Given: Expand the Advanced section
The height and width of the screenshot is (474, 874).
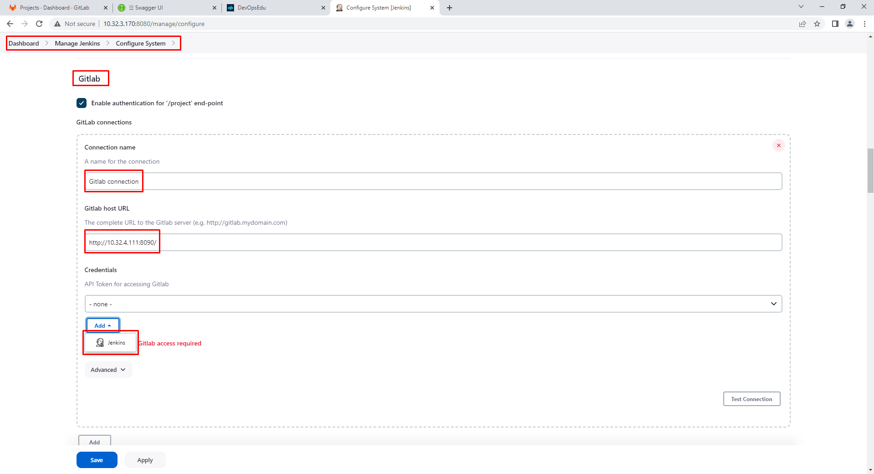Looking at the screenshot, I should [x=108, y=370].
